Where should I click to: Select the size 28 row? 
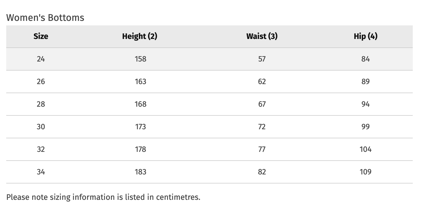click(x=209, y=104)
